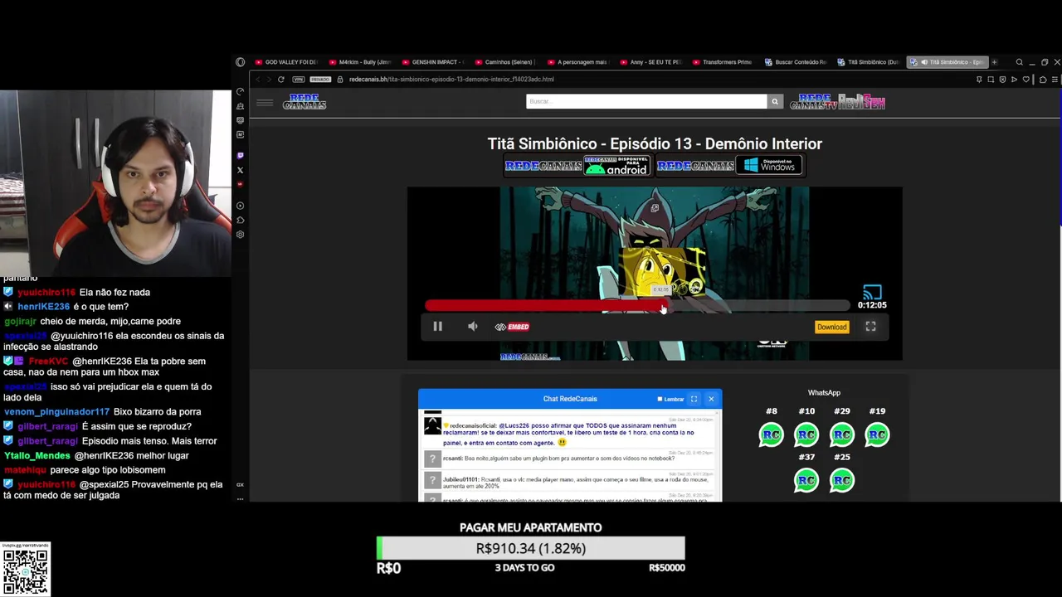Click username venom_pinguinador117 in chat

56,412
